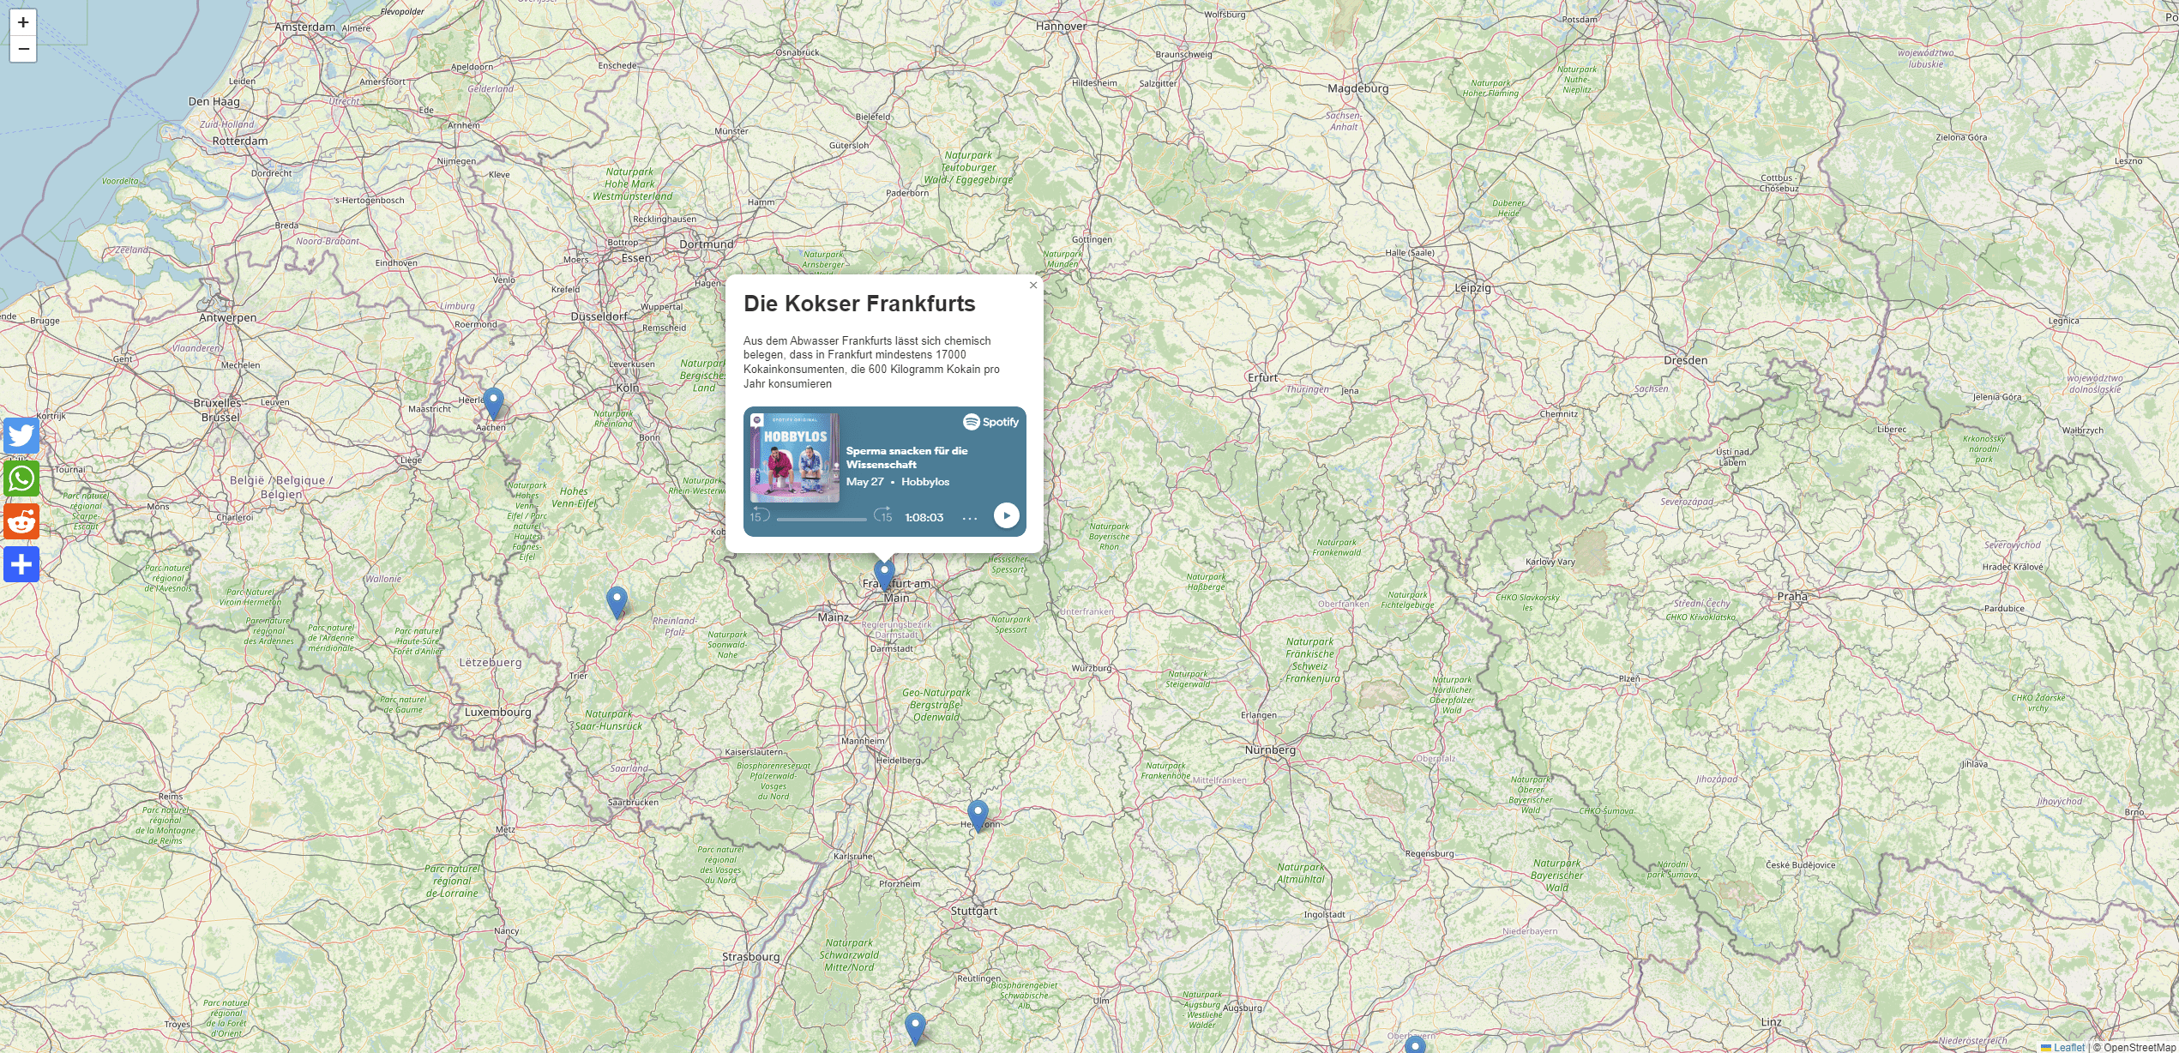Open the Leaflet attribution link

[x=2068, y=1047]
